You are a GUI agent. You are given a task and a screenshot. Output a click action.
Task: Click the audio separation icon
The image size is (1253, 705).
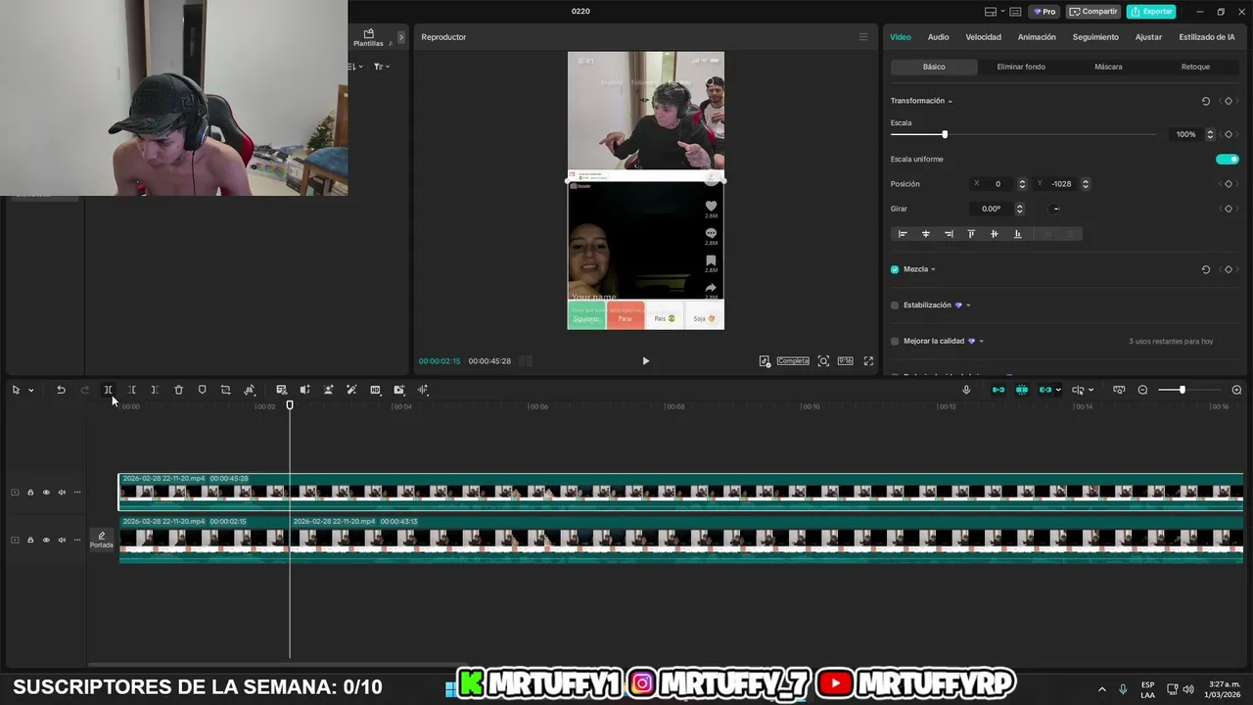304,390
